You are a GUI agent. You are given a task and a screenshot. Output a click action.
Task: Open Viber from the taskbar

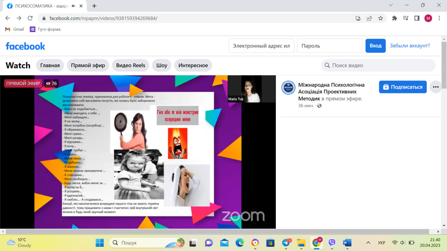332,243
